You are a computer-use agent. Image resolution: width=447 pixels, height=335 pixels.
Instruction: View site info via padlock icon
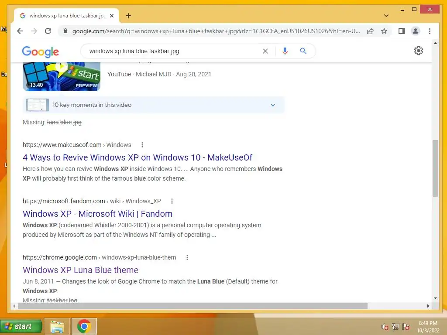[65, 31]
